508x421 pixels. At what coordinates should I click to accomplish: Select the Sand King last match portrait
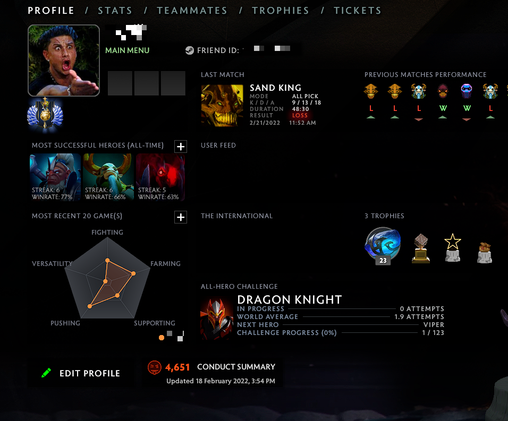coord(222,105)
